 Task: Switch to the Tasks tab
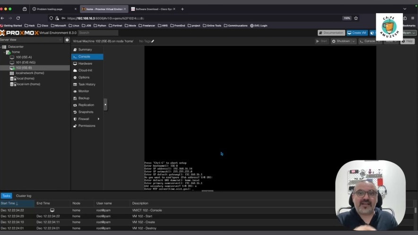pyautogui.click(x=6, y=196)
